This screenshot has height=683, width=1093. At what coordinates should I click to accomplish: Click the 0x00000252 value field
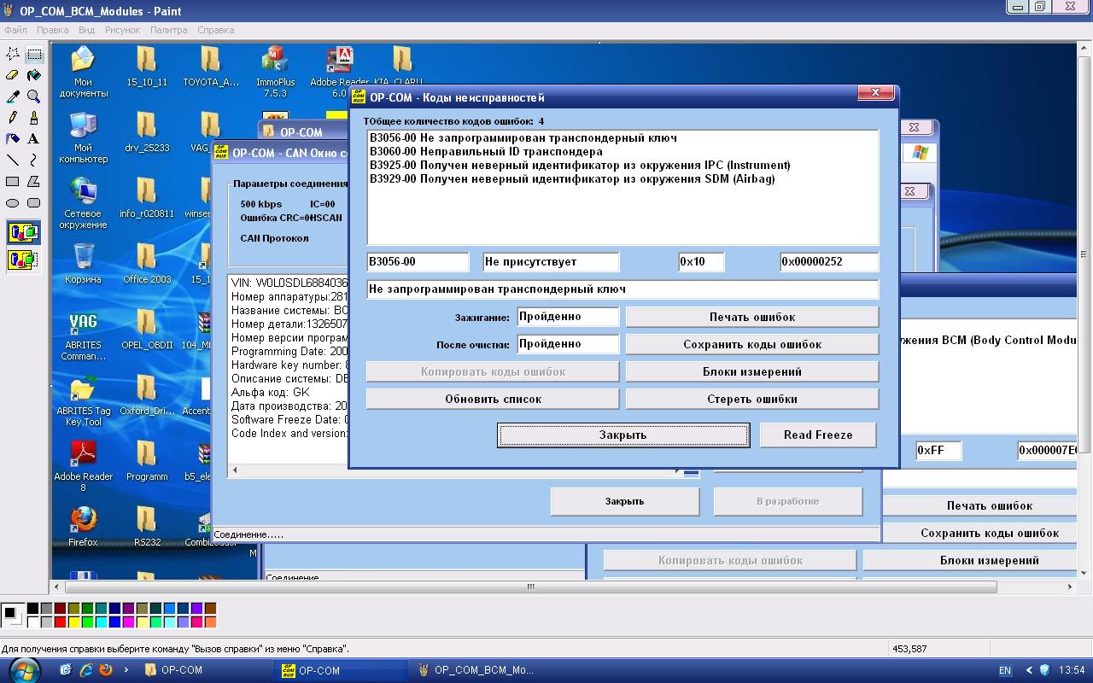point(829,262)
